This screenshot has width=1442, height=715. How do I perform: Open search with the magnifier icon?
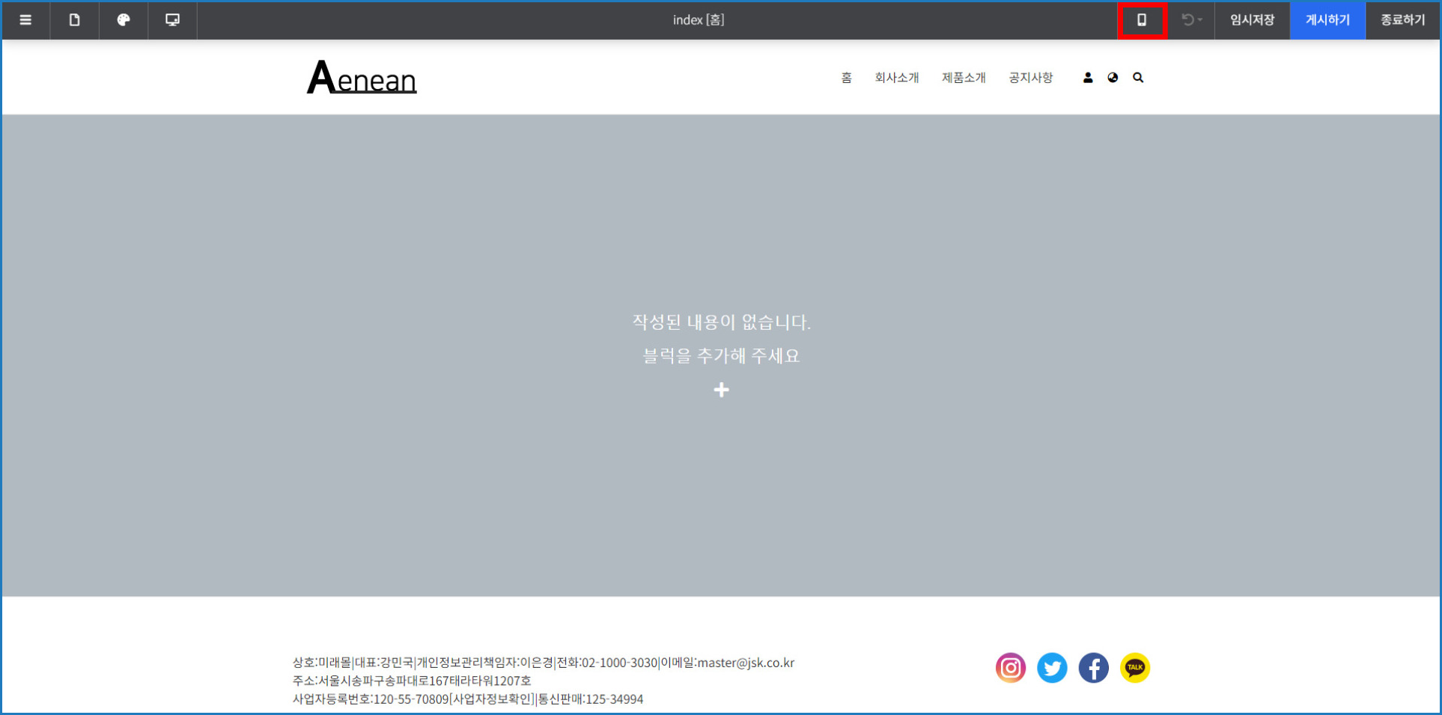pos(1138,78)
